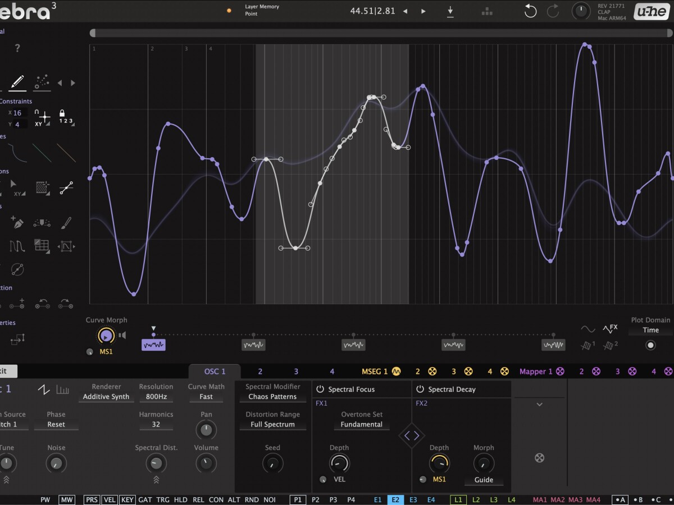Click the swap FX order diamond icon

(x=412, y=435)
